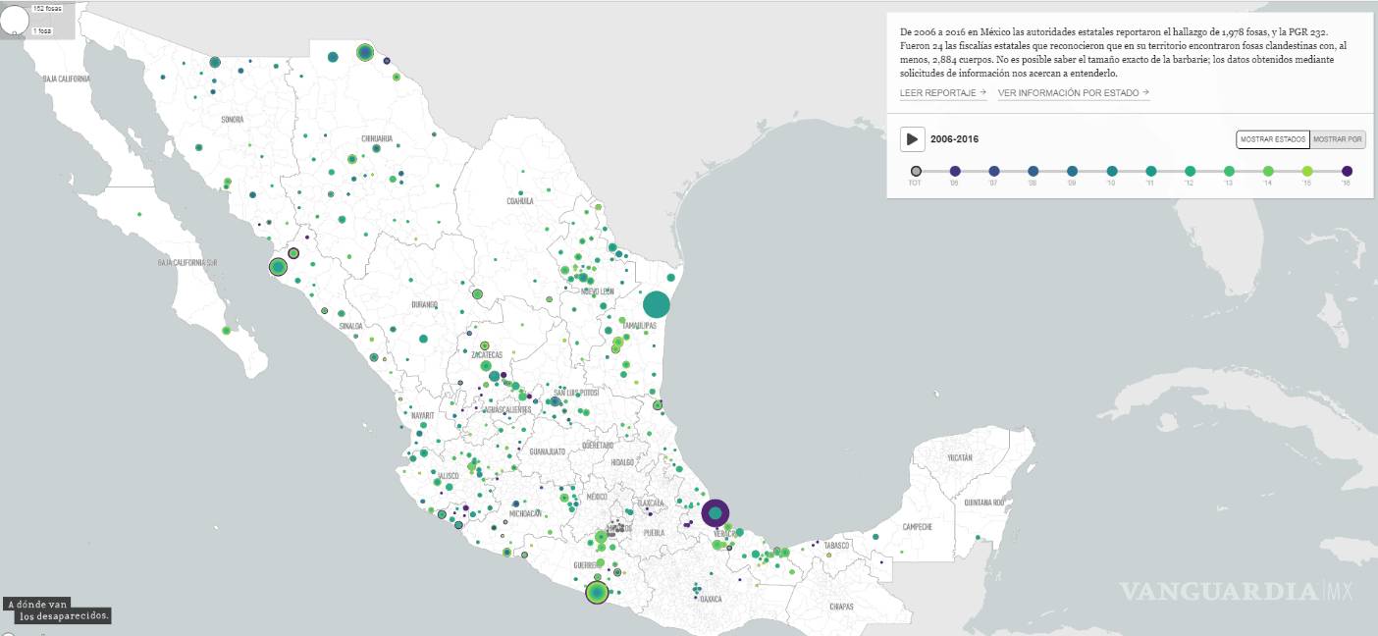Open VER INFORMACIÓN POR ESTADO link
This screenshot has width=1378, height=636.
pos(1073,93)
